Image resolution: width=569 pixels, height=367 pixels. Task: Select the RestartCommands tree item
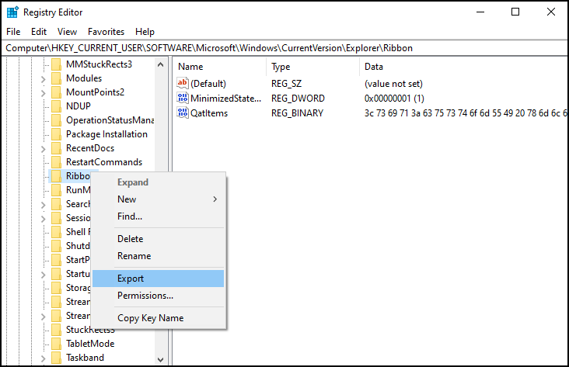tap(104, 162)
